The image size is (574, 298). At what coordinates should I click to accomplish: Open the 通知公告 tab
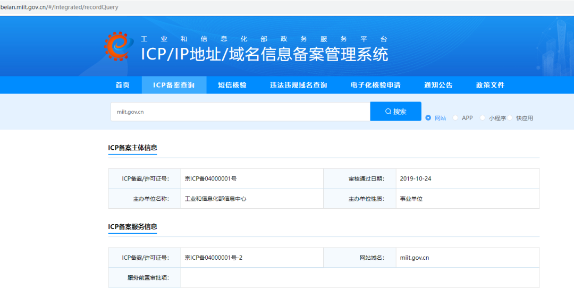pos(438,85)
